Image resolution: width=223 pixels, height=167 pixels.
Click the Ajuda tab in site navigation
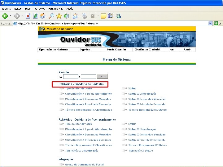tap(187, 49)
